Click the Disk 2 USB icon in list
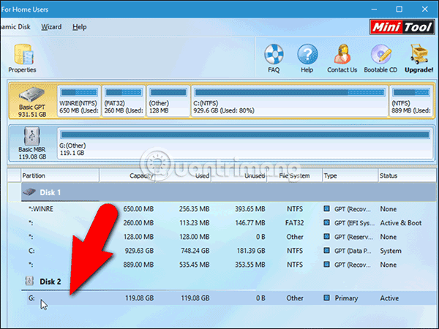This screenshot has height=329, width=439. (29, 281)
